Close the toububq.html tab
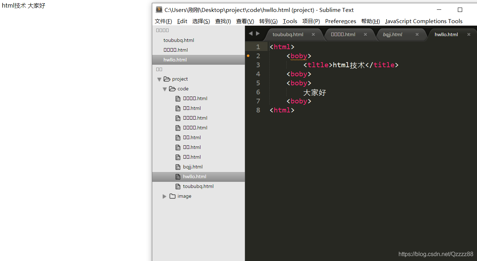The width and height of the screenshot is (477, 261). click(313, 34)
